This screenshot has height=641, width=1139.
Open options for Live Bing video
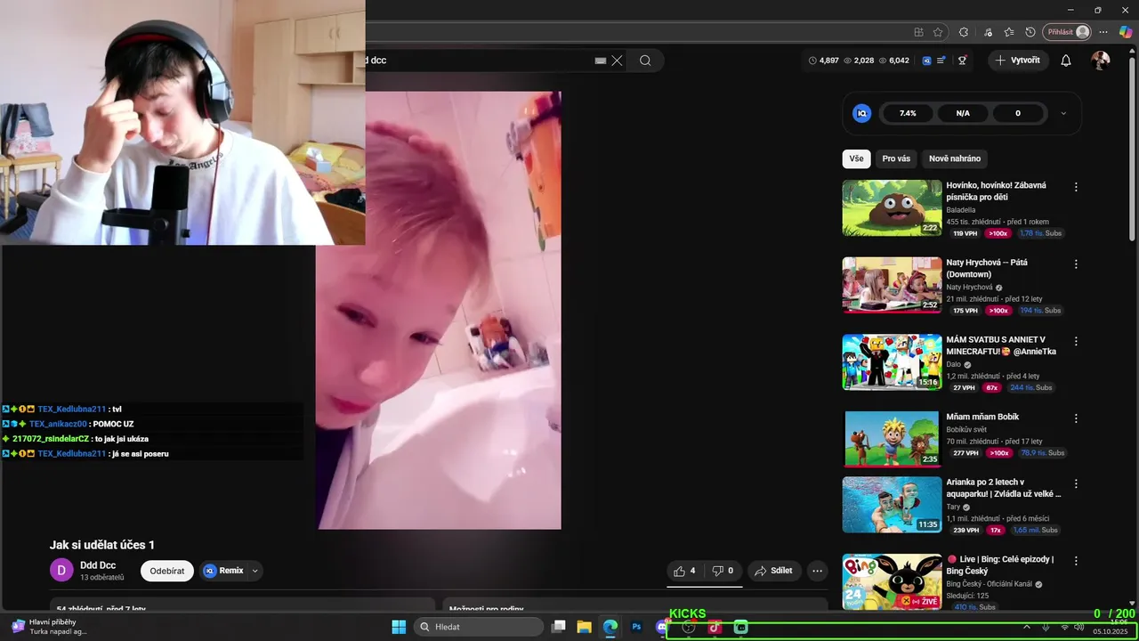tap(1076, 561)
